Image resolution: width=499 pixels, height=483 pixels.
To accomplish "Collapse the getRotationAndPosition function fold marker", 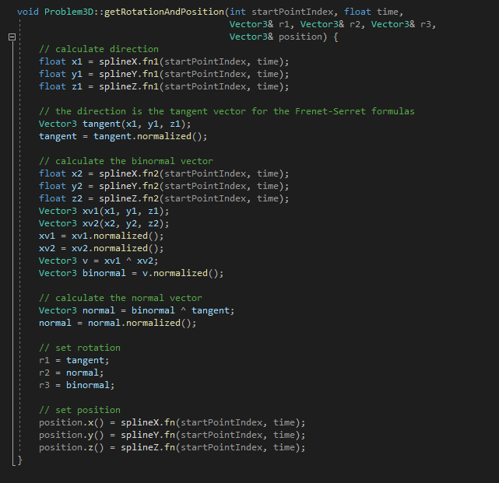I will [x=12, y=37].
